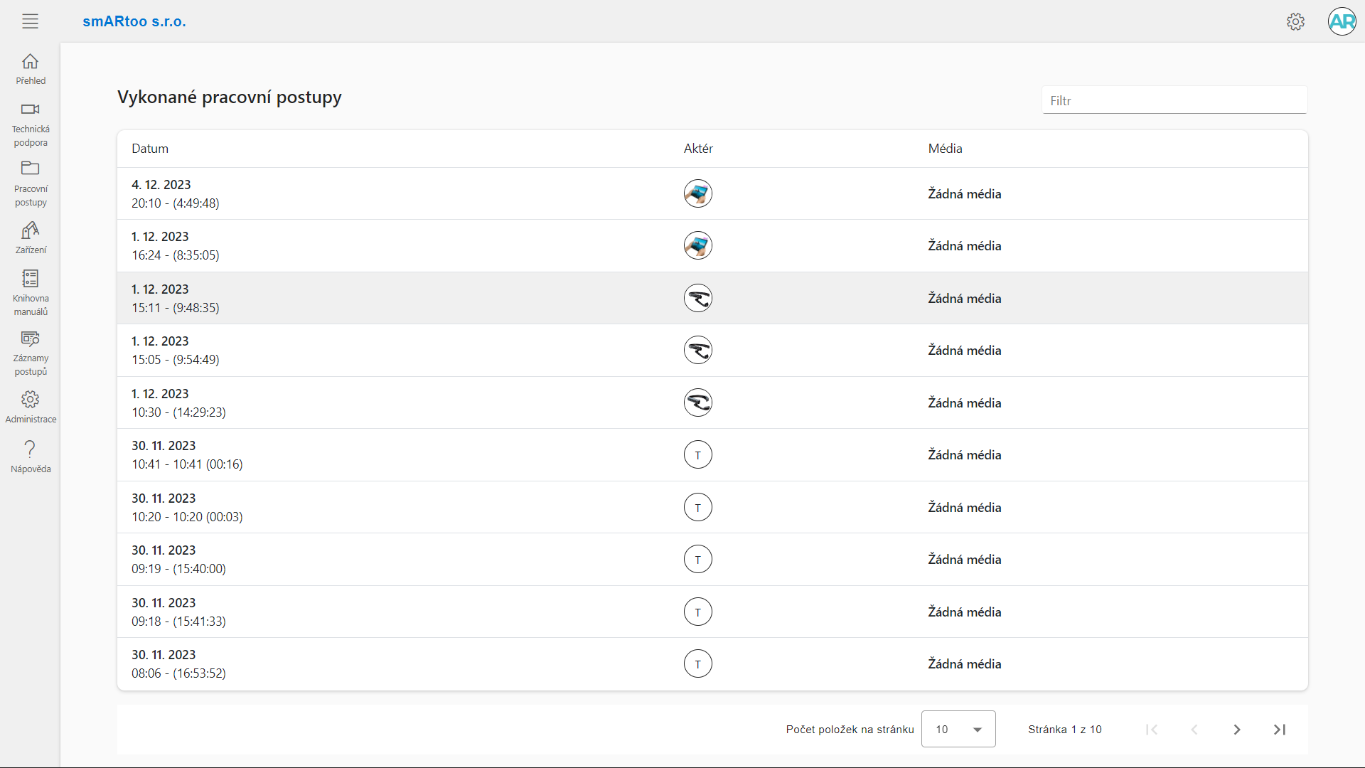The width and height of the screenshot is (1365, 768).
Task: Open the hamburger menu
Action: [30, 21]
